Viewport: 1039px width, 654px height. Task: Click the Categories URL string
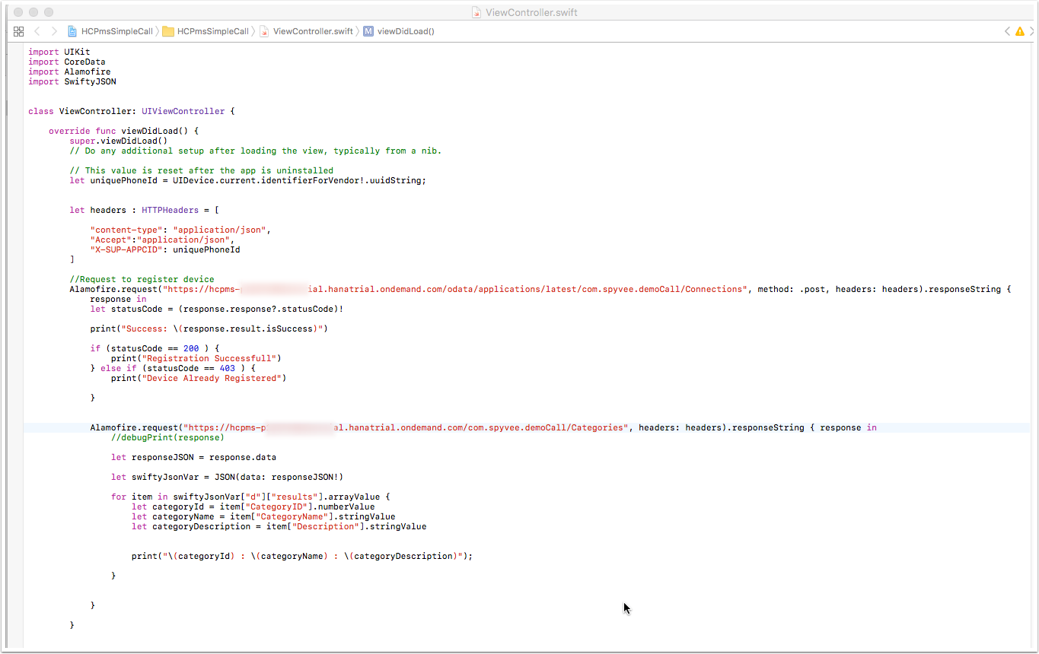pos(405,427)
